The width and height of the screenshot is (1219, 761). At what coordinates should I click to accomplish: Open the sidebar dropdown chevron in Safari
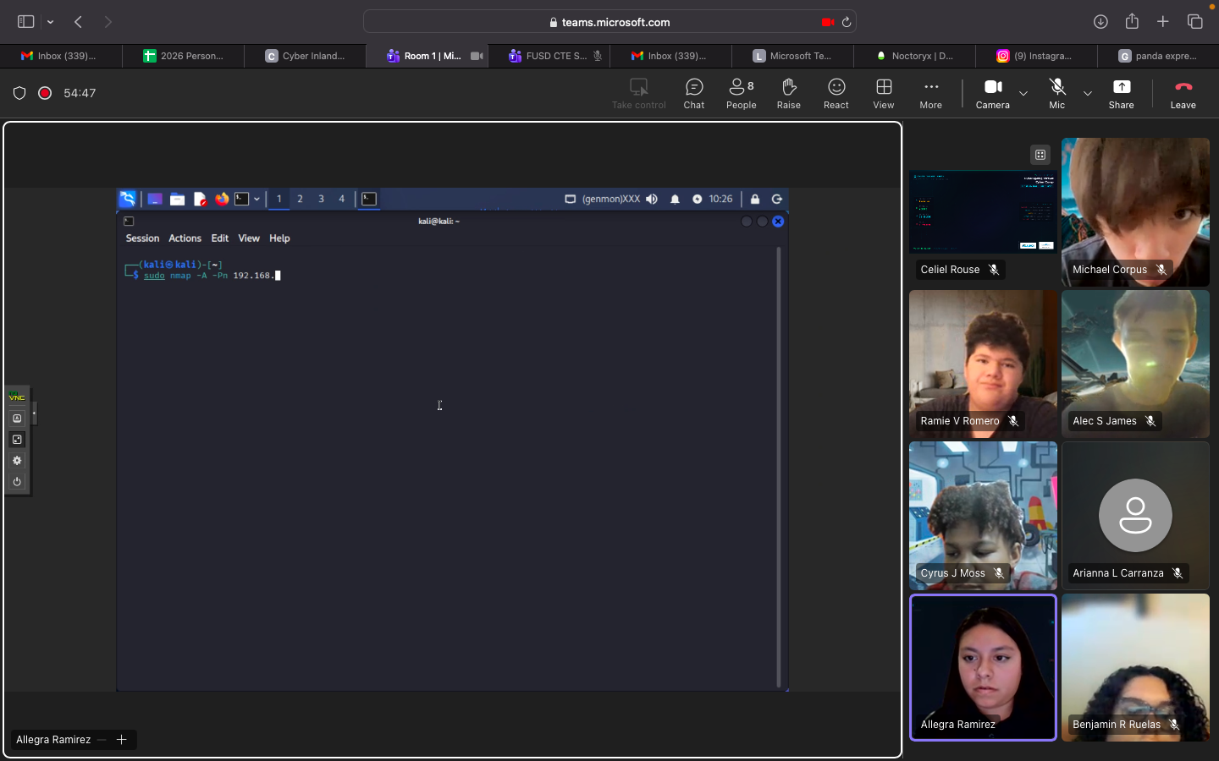(51, 22)
